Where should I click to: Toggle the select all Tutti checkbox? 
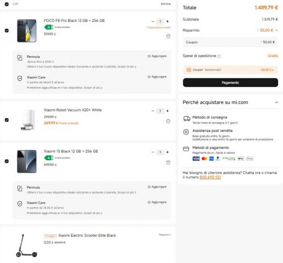tap(6, 3)
